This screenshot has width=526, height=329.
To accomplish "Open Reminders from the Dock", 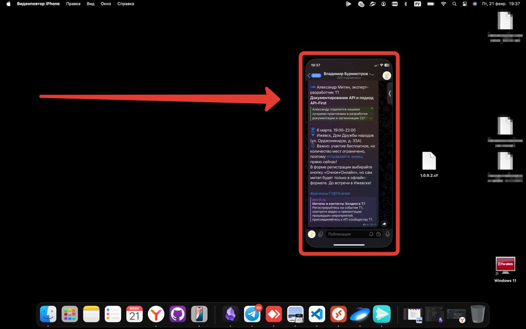I will 113,315.
